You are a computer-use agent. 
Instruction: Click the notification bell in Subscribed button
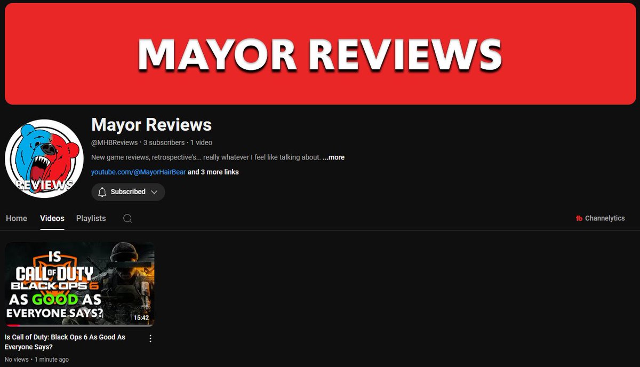[x=102, y=192]
